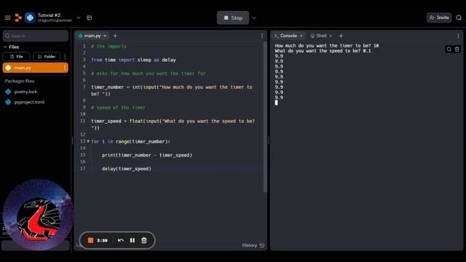Click the Python repl avatar icon

(x=30, y=17)
